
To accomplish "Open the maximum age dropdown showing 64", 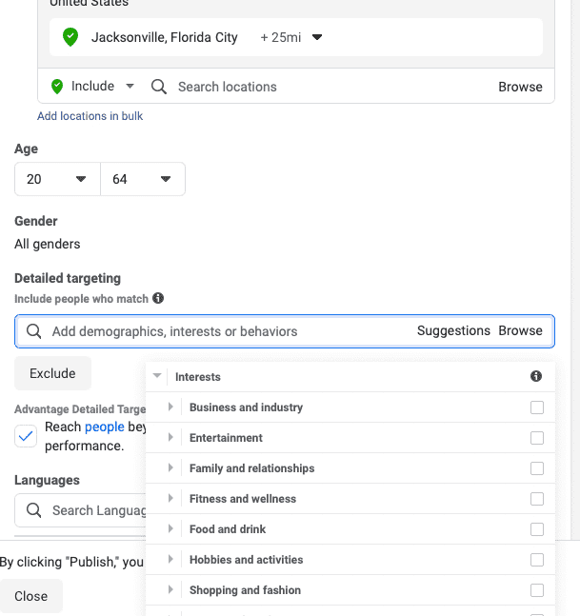I will click(143, 179).
